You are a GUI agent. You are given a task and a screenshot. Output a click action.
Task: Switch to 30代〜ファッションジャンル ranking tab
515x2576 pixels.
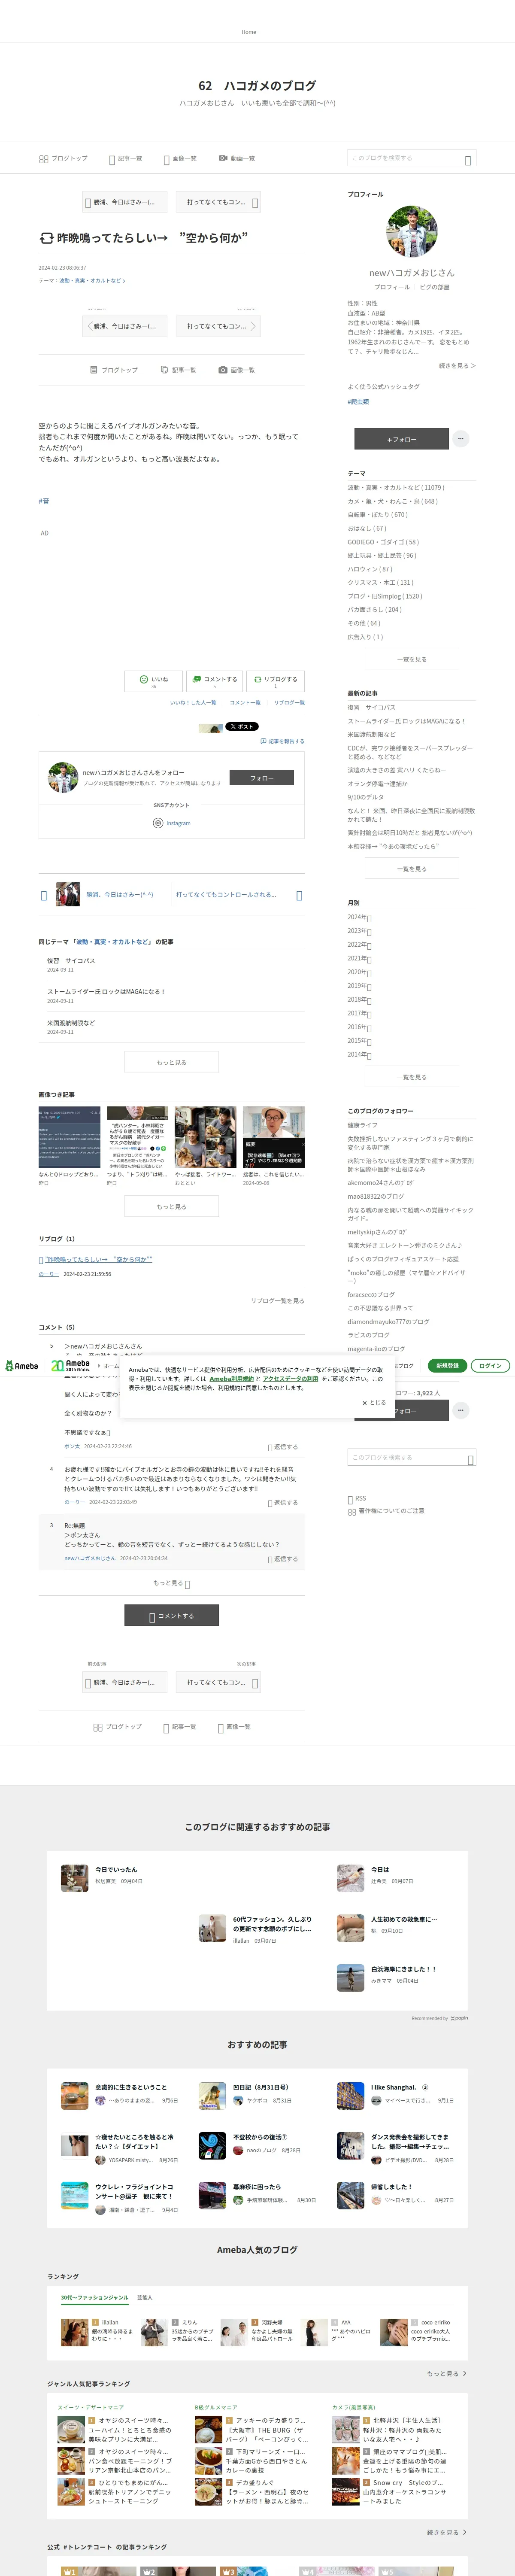94,2298
